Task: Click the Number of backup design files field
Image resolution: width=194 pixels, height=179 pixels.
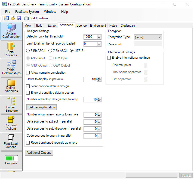Action: click(90, 100)
